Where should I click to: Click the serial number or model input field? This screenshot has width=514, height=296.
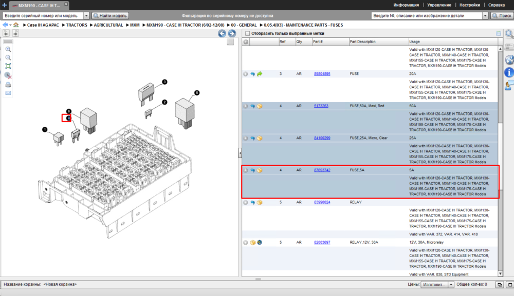43,15
